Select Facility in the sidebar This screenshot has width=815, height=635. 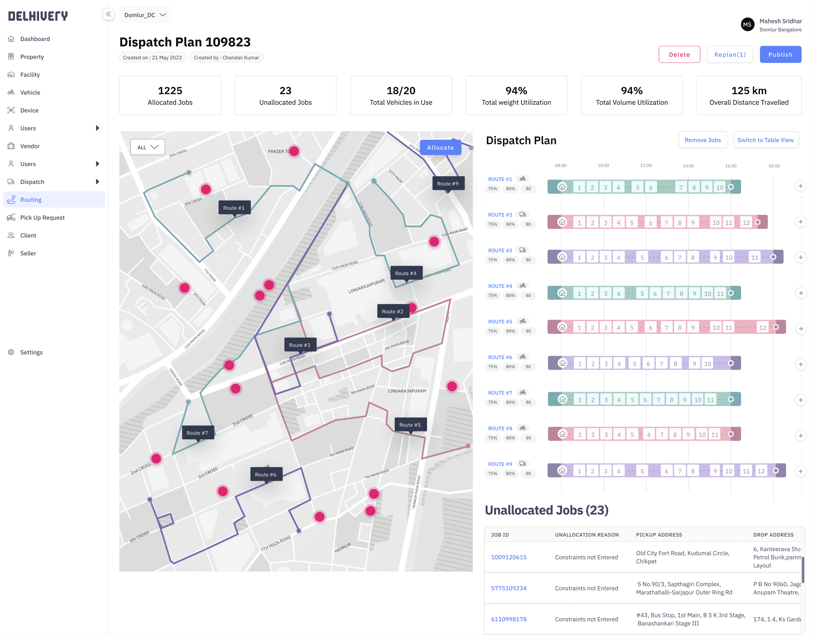[30, 75]
